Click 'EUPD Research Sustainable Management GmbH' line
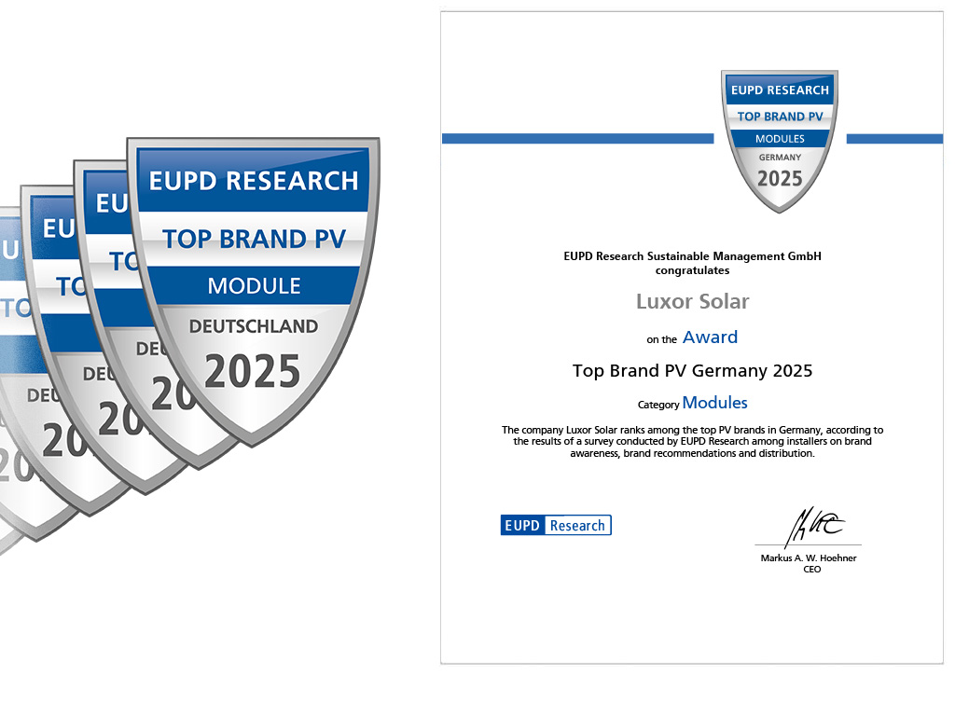The width and height of the screenshot is (955, 716). [x=693, y=256]
